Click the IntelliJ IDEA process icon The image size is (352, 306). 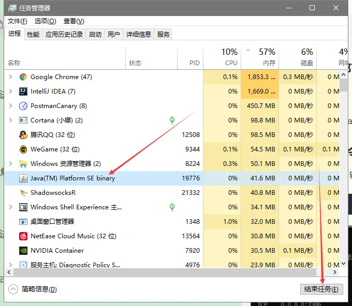click(23, 91)
